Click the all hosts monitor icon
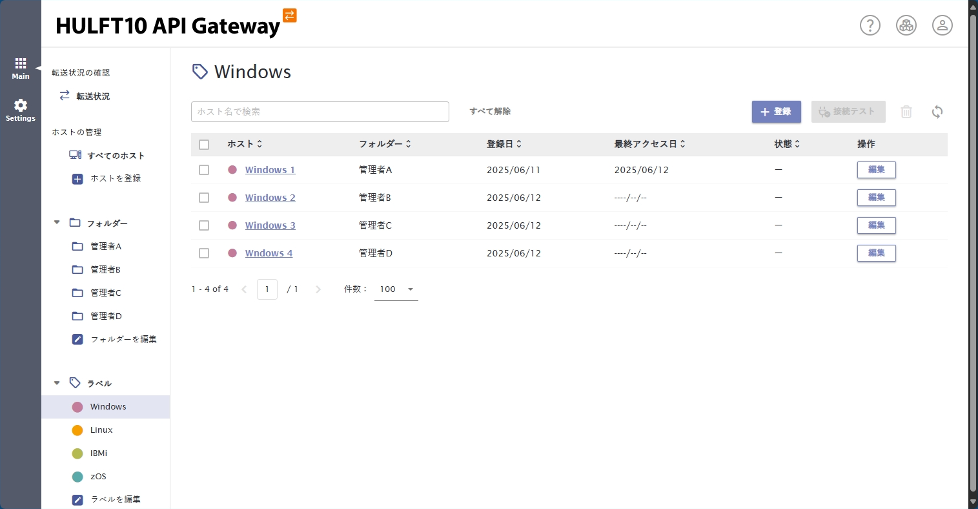This screenshot has height=509, width=978. click(76, 155)
